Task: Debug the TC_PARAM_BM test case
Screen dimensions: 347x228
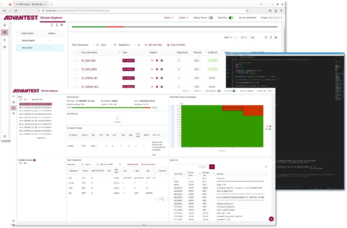Action: point(162,78)
